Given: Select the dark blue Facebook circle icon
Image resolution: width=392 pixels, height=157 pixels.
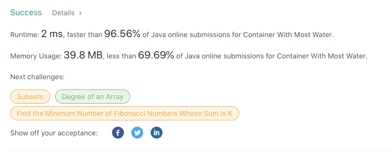Looking at the screenshot, I should pyautogui.click(x=118, y=132).
